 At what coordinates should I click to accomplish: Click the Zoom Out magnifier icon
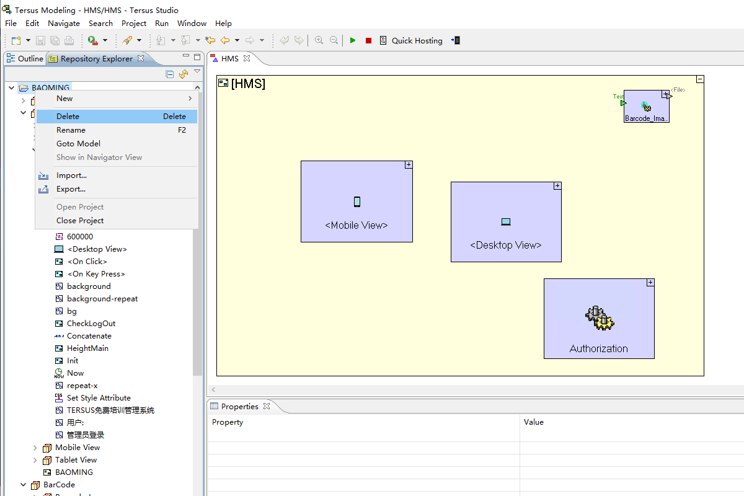pos(334,40)
